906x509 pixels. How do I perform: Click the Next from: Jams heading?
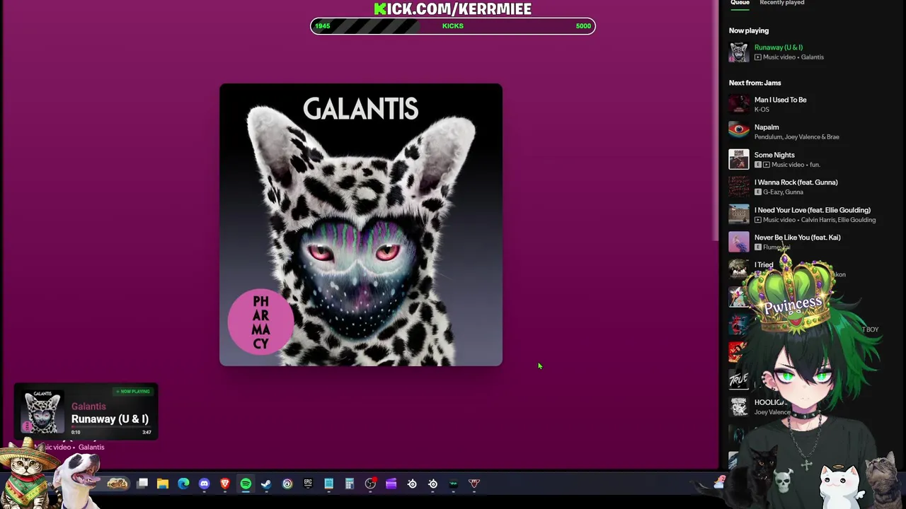point(755,83)
